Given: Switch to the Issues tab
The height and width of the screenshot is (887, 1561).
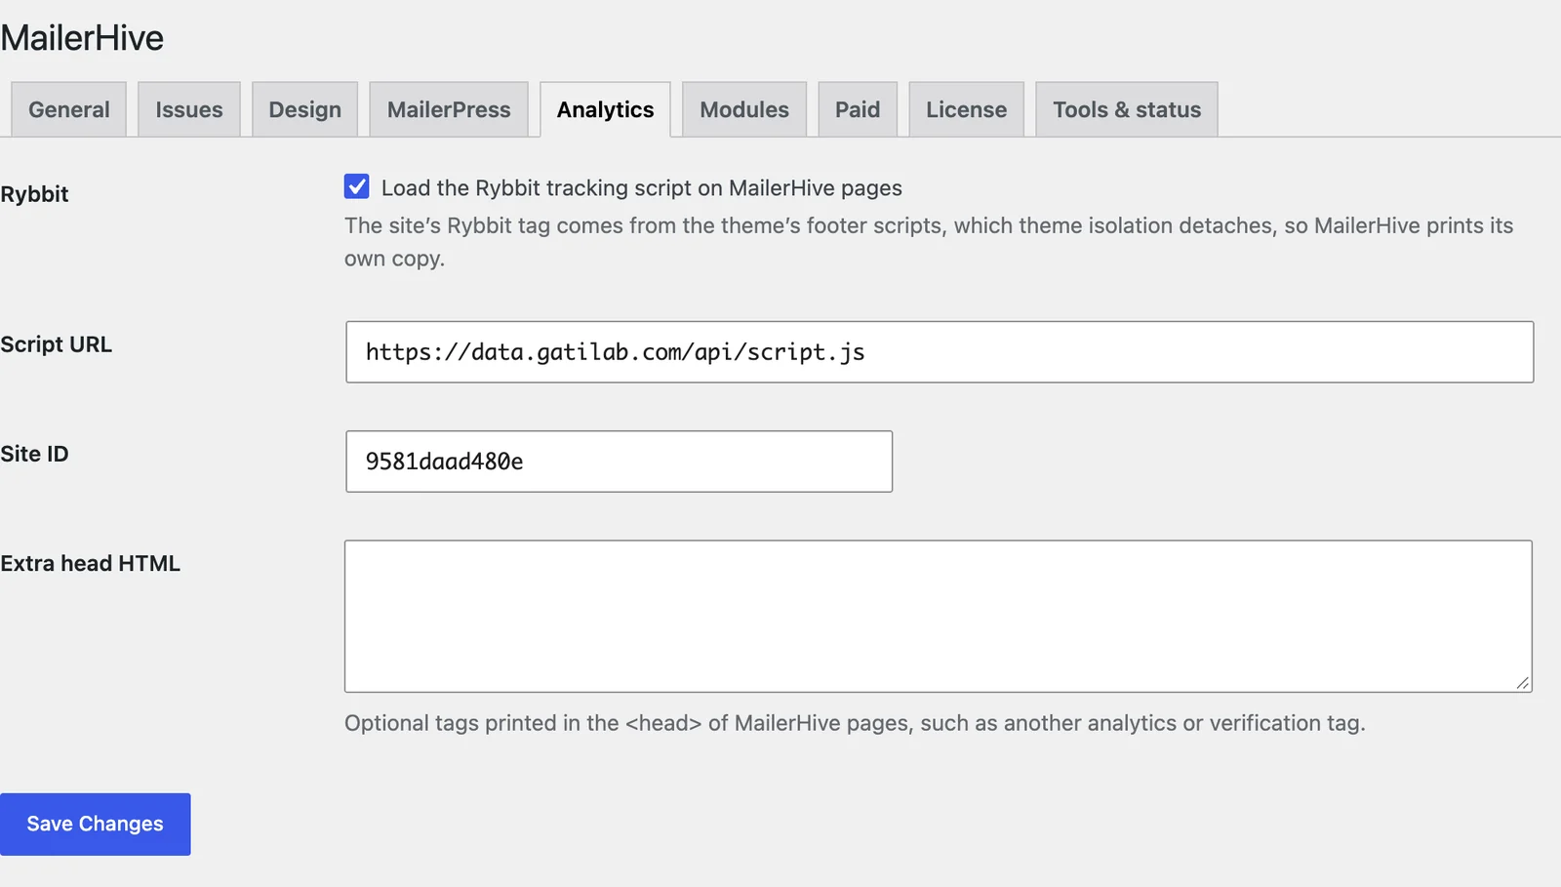Looking at the screenshot, I should pyautogui.click(x=189, y=109).
